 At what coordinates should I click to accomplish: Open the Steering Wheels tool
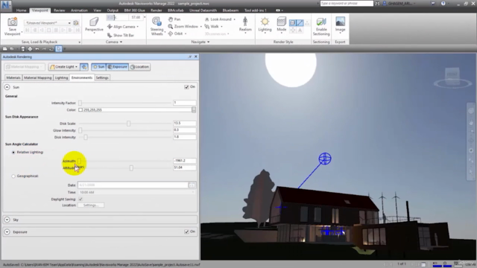coord(157,26)
